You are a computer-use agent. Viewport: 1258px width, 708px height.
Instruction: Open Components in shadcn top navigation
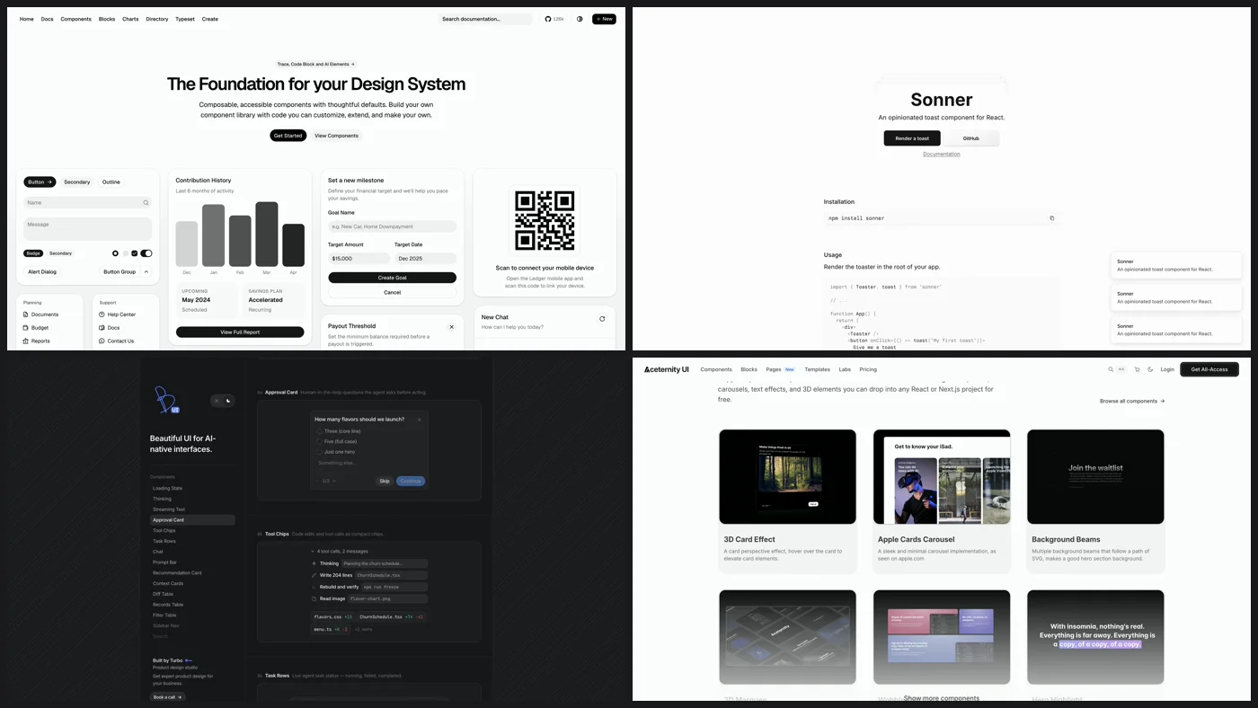click(x=76, y=19)
